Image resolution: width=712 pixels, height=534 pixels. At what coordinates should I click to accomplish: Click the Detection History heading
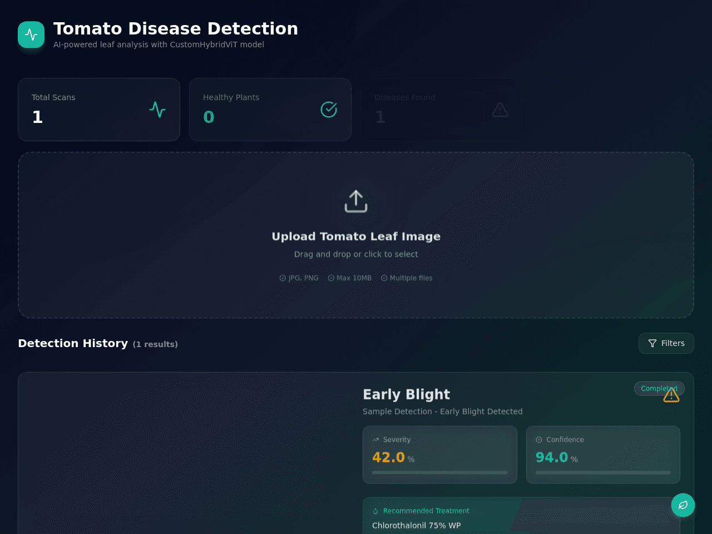click(x=73, y=343)
